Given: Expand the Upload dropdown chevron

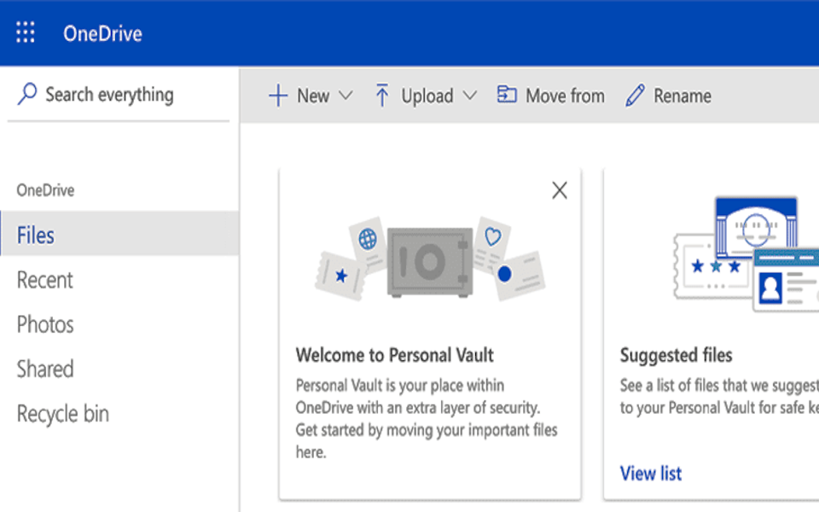Looking at the screenshot, I should pyautogui.click(x=470, y=96).
